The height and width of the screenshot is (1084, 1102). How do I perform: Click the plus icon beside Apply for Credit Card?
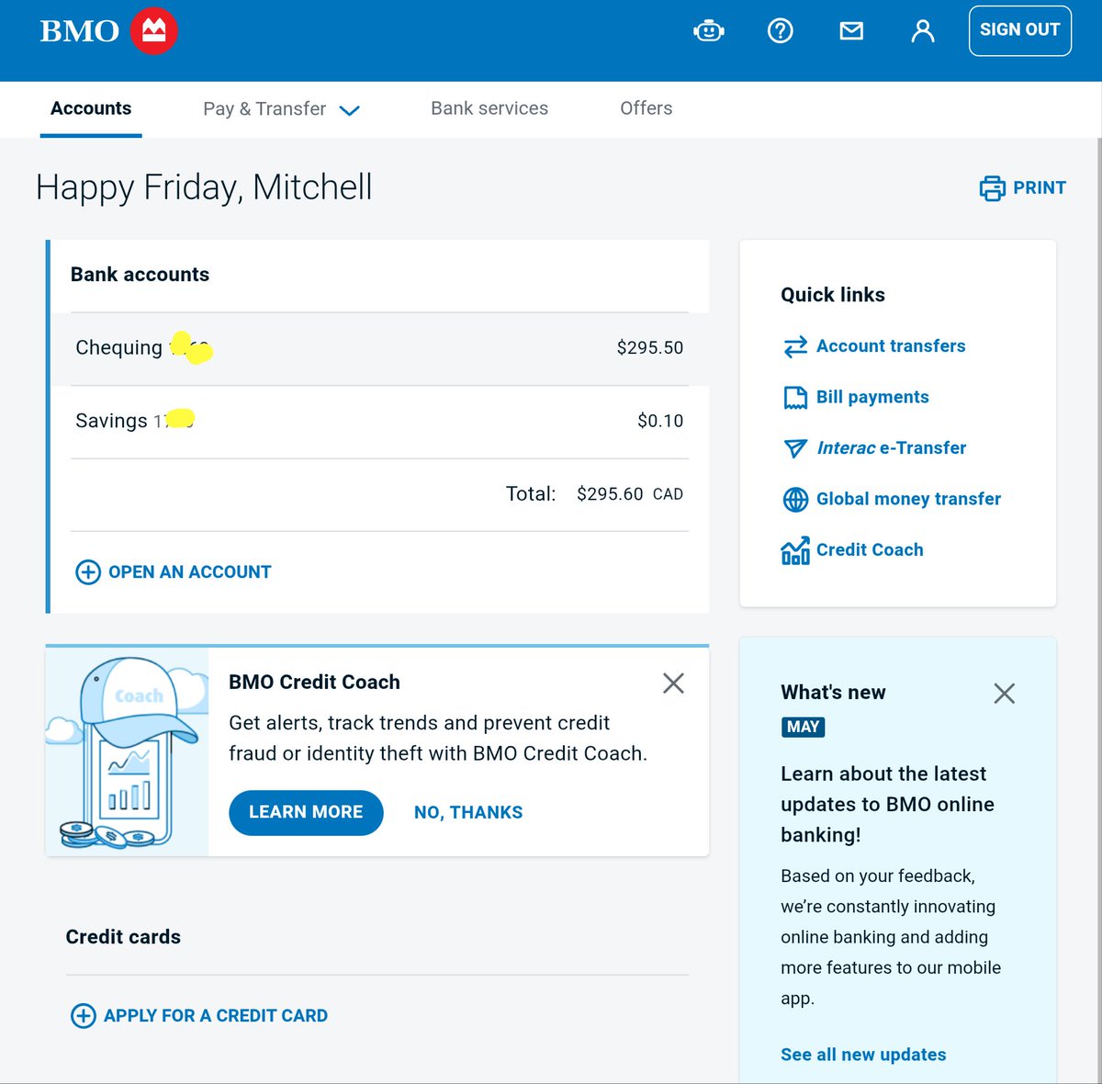[x=84, y=1016]
